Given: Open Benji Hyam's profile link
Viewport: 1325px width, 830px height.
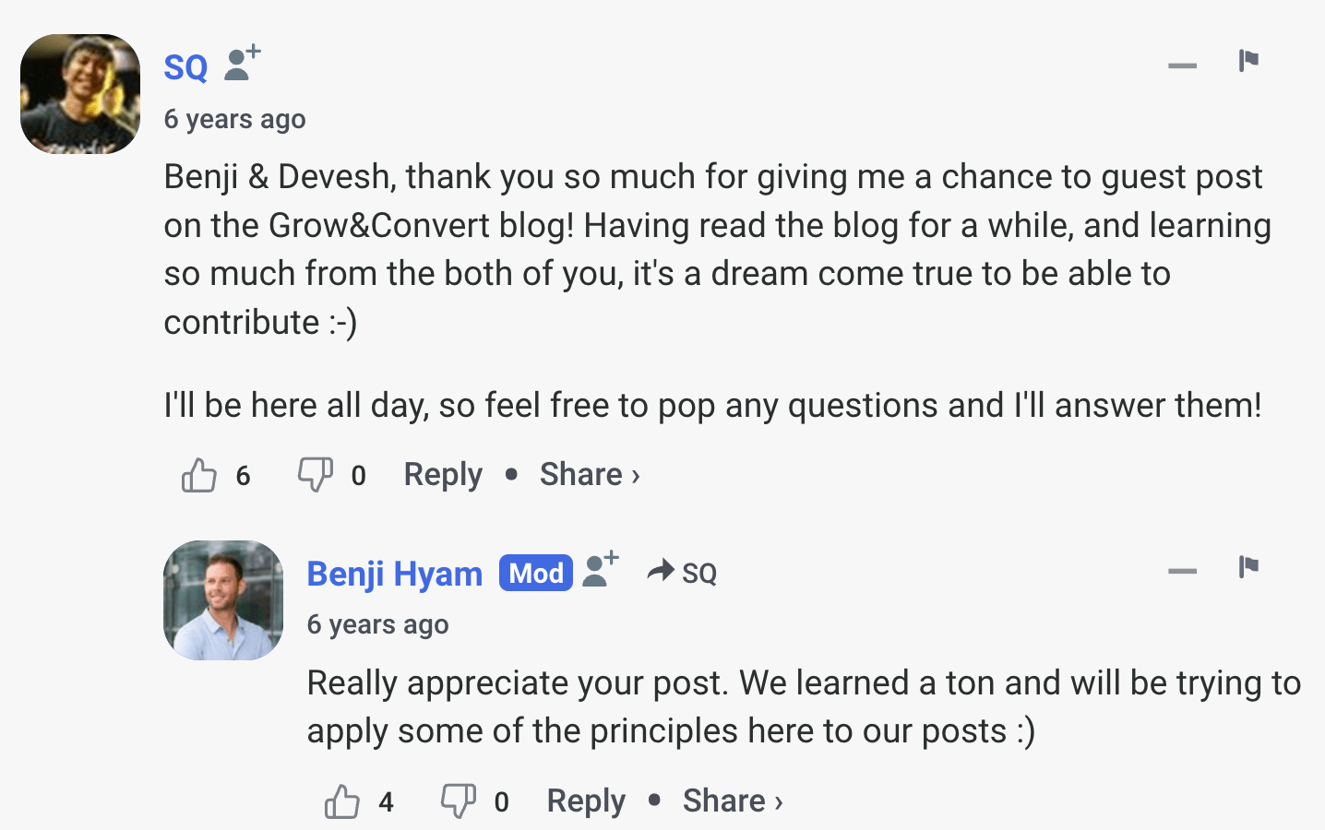Looking at the screenshot, I should tap(394, 573).
